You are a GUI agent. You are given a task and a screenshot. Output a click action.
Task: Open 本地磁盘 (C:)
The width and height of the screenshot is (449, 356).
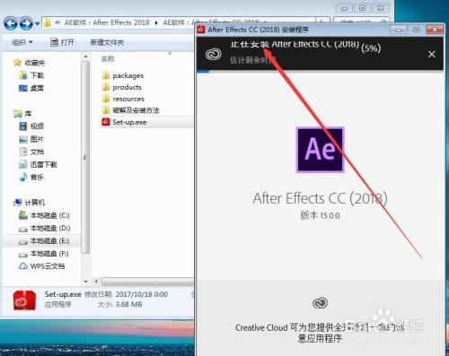[44, 215]
